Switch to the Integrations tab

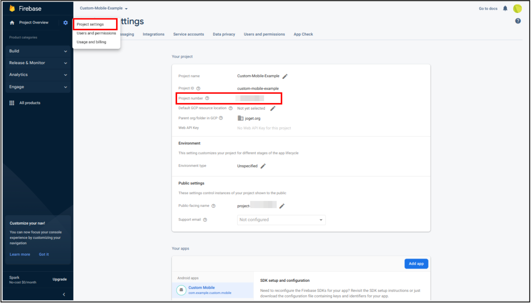(154, 34)
